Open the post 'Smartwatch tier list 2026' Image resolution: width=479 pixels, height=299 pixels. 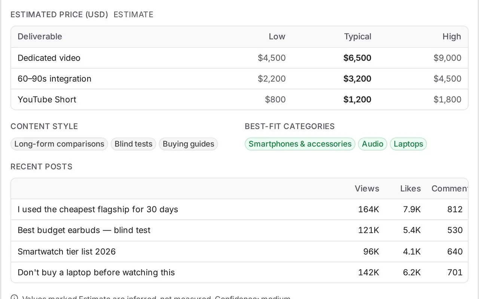[67, 252]
